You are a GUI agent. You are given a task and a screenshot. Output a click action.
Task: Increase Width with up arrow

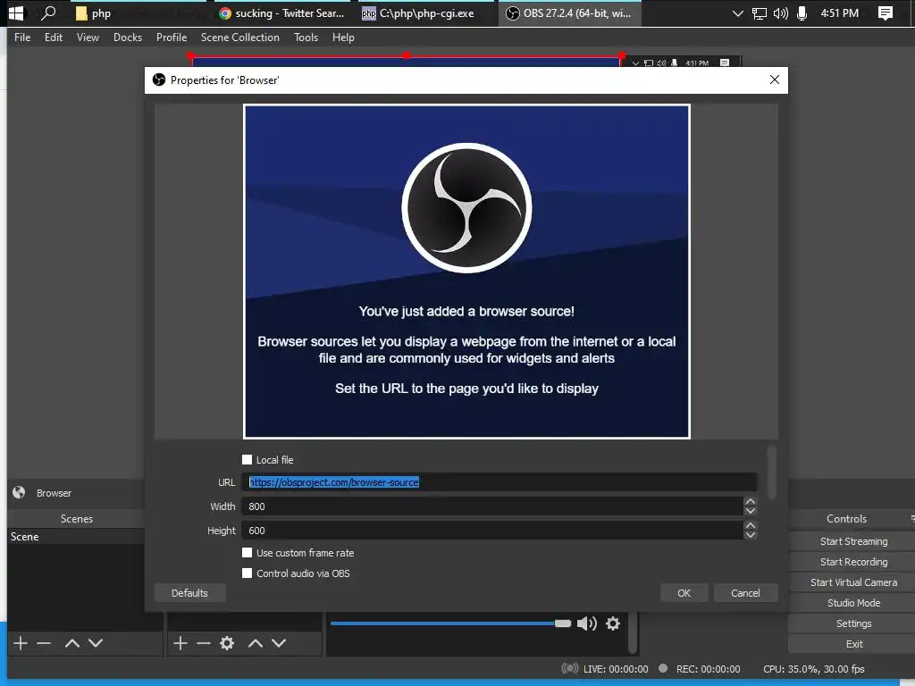[x=751, y=502]
